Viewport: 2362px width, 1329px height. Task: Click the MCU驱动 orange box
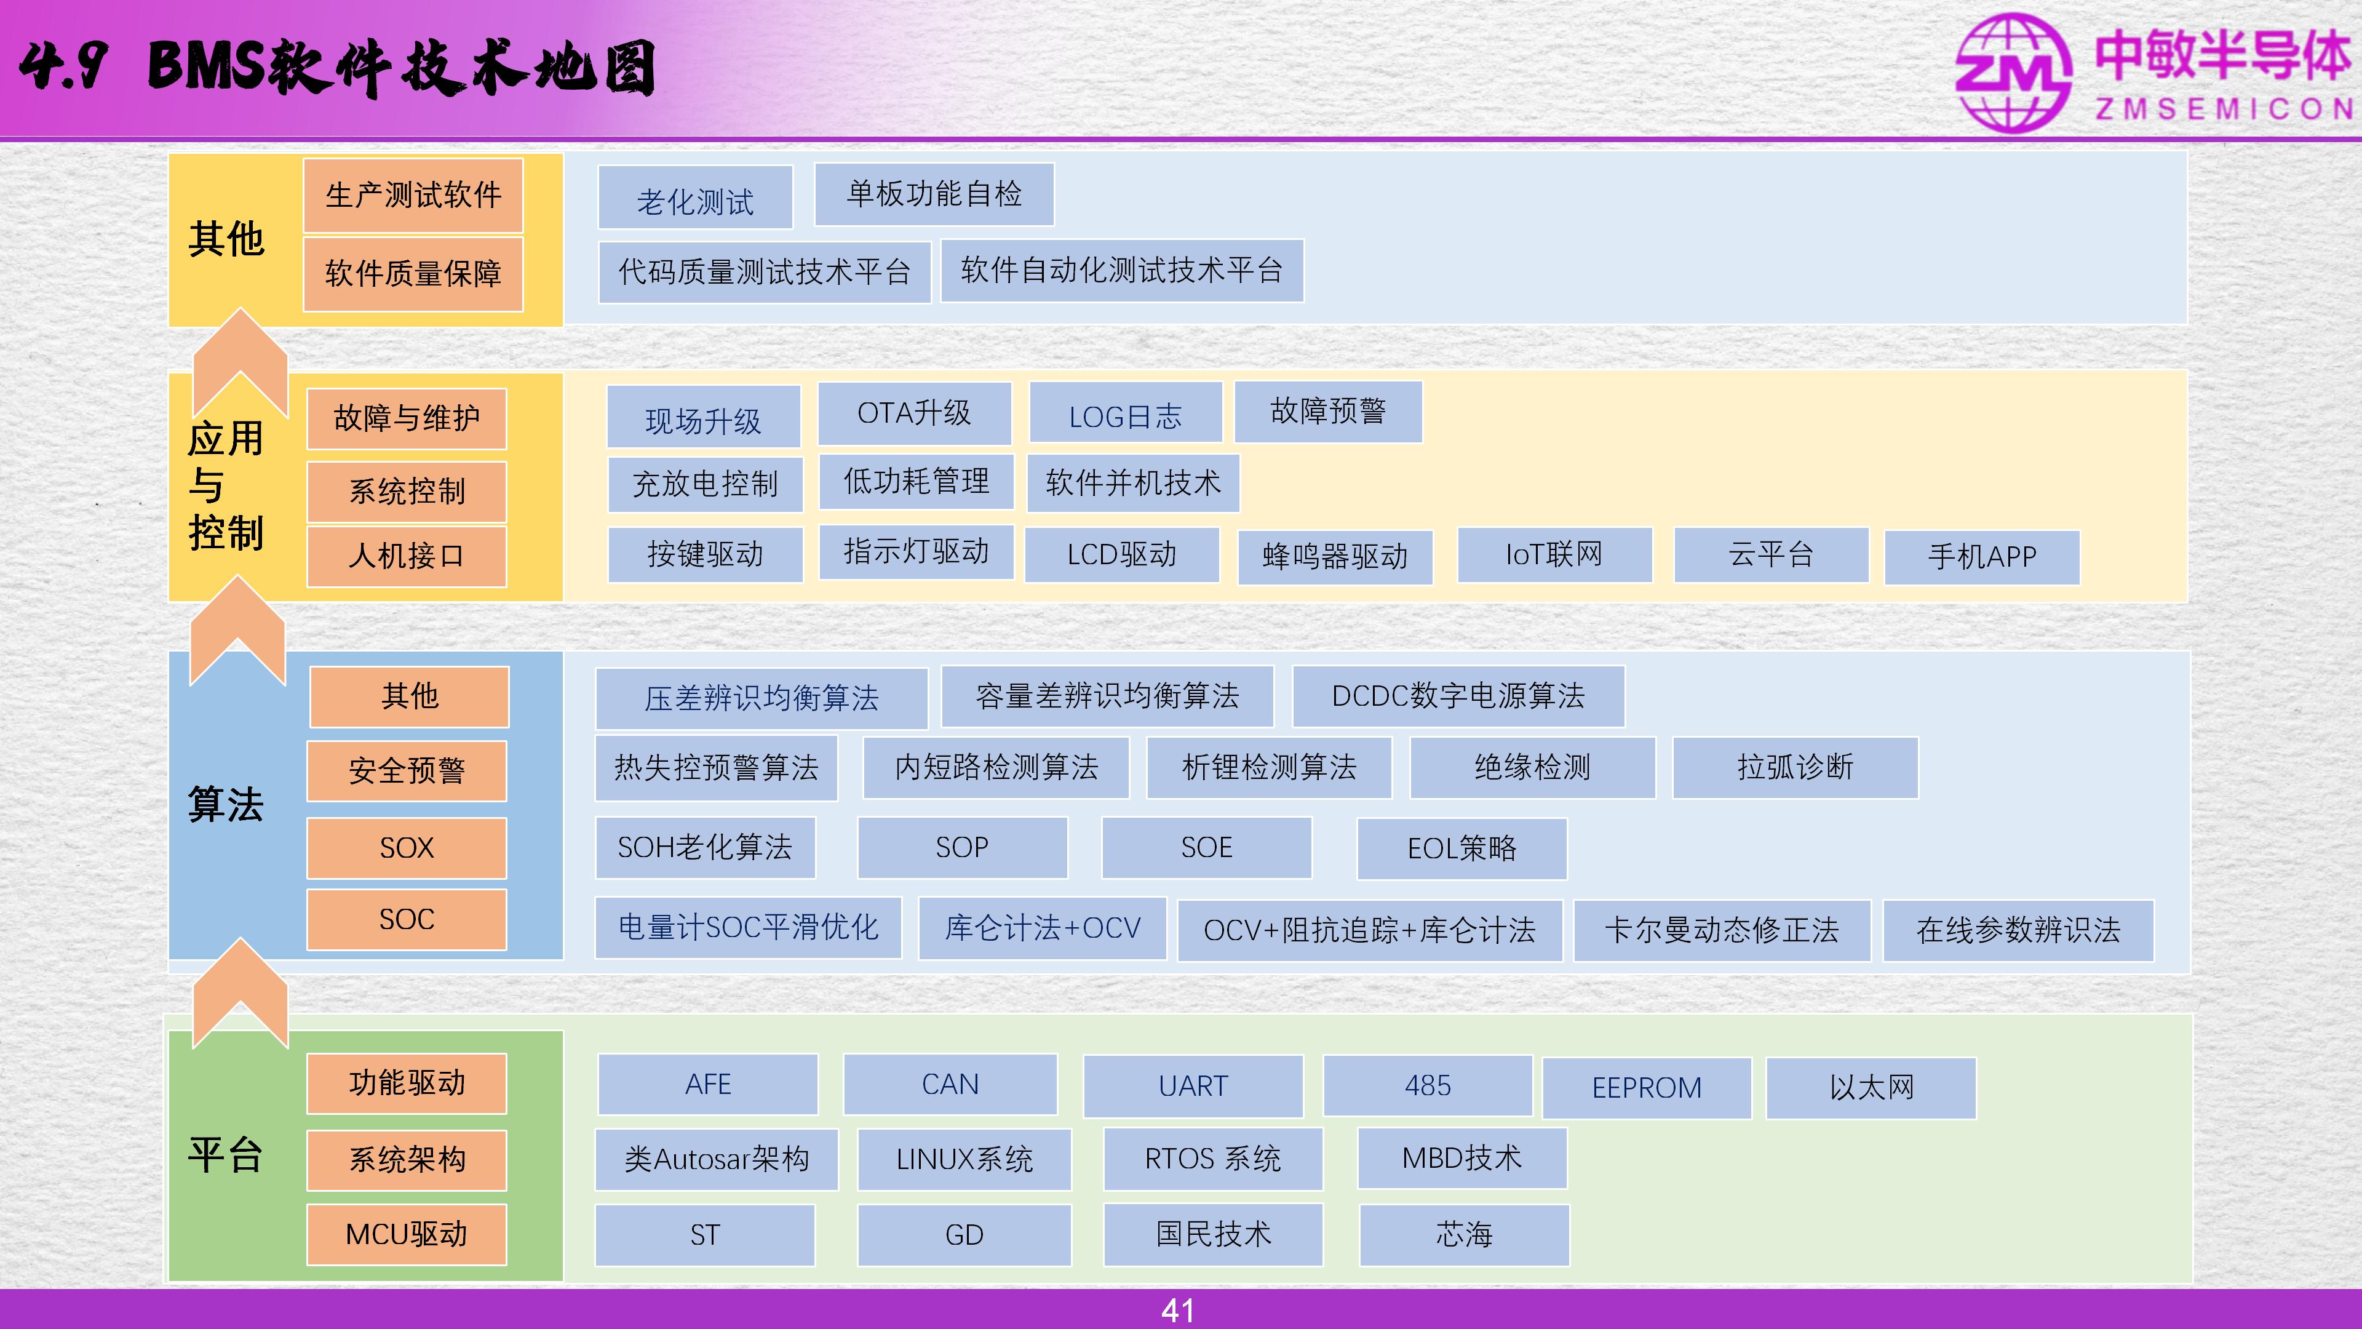tap(407, 1234)
